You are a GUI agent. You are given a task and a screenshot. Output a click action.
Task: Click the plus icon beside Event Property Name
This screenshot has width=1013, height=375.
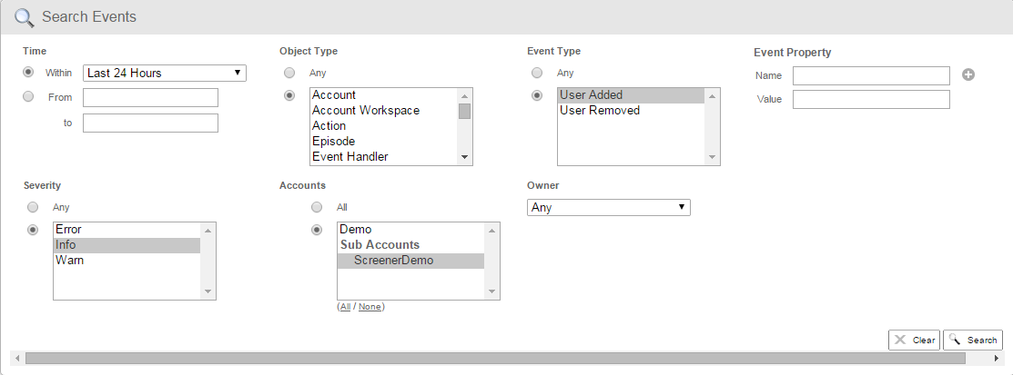pyautogui.click(x=968, y=75)
